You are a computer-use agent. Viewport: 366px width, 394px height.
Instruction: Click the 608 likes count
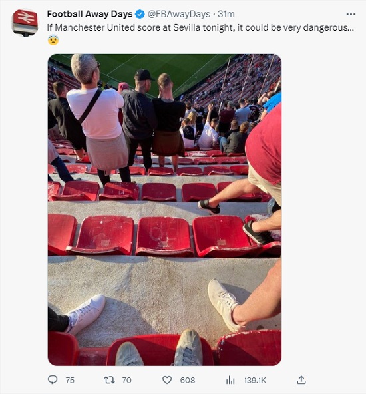tap(188, 380)
